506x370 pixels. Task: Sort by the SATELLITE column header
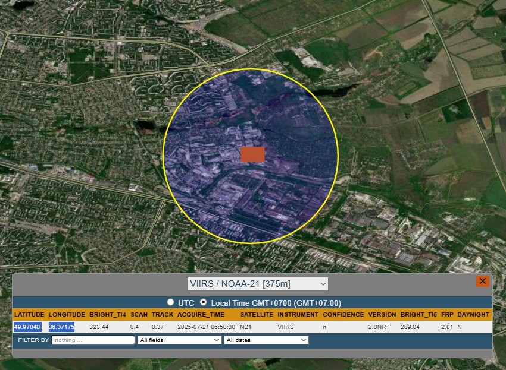[257, 315]
